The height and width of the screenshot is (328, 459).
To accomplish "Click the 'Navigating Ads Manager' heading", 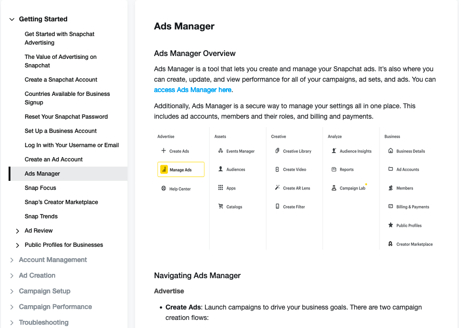I will 197,276.
